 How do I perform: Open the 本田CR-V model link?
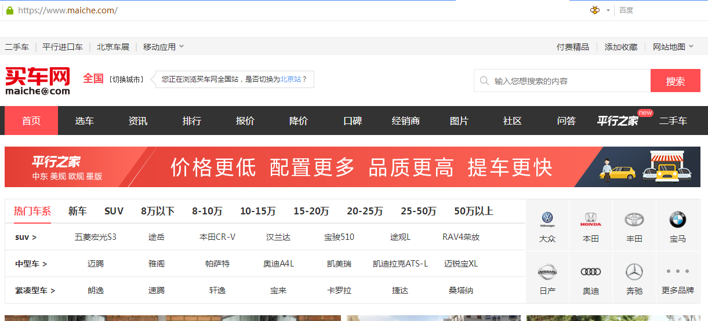(x=217, y=237)
